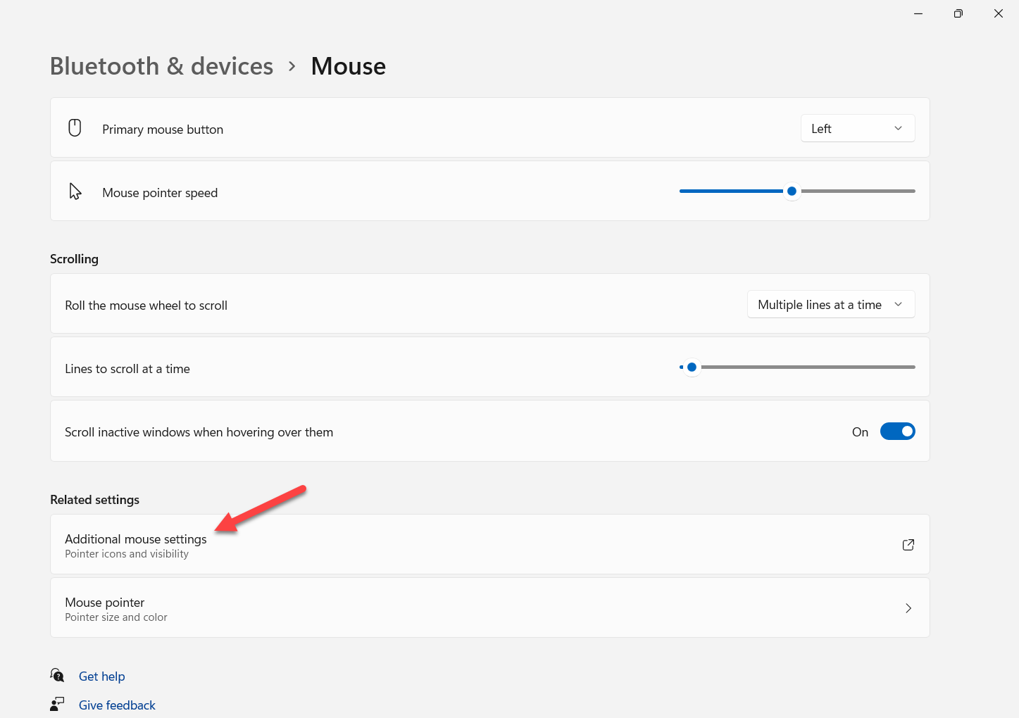This screenshot has width=1019, height=718.
Task: Open the Primary mouse button dropdown showing Left
Action: coord(857,128)
